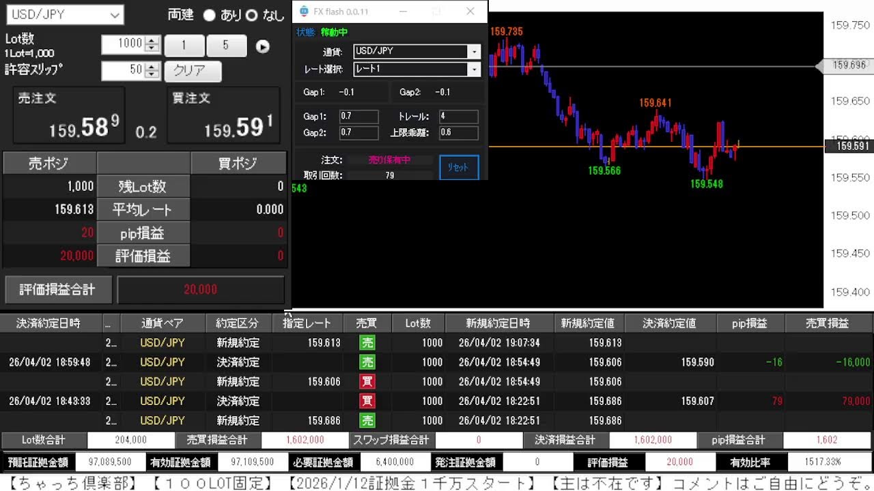Click the 売注保有中 order status in FX flash
Image resolution: width=874 pixels, height=491 pixels.
(390, 160)
